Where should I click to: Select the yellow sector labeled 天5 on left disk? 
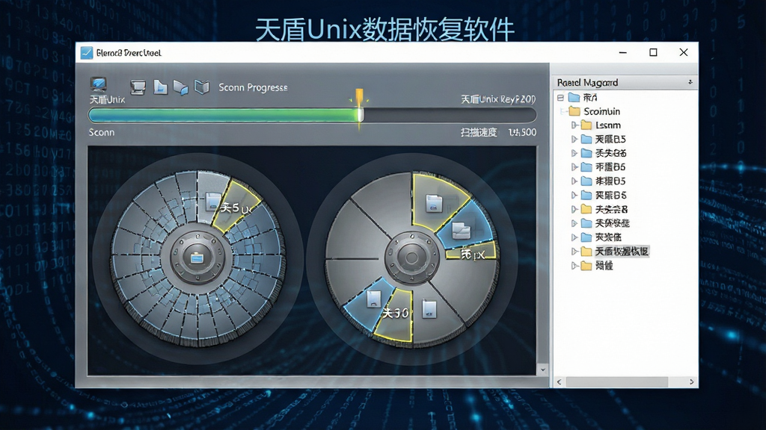point(236,205)
